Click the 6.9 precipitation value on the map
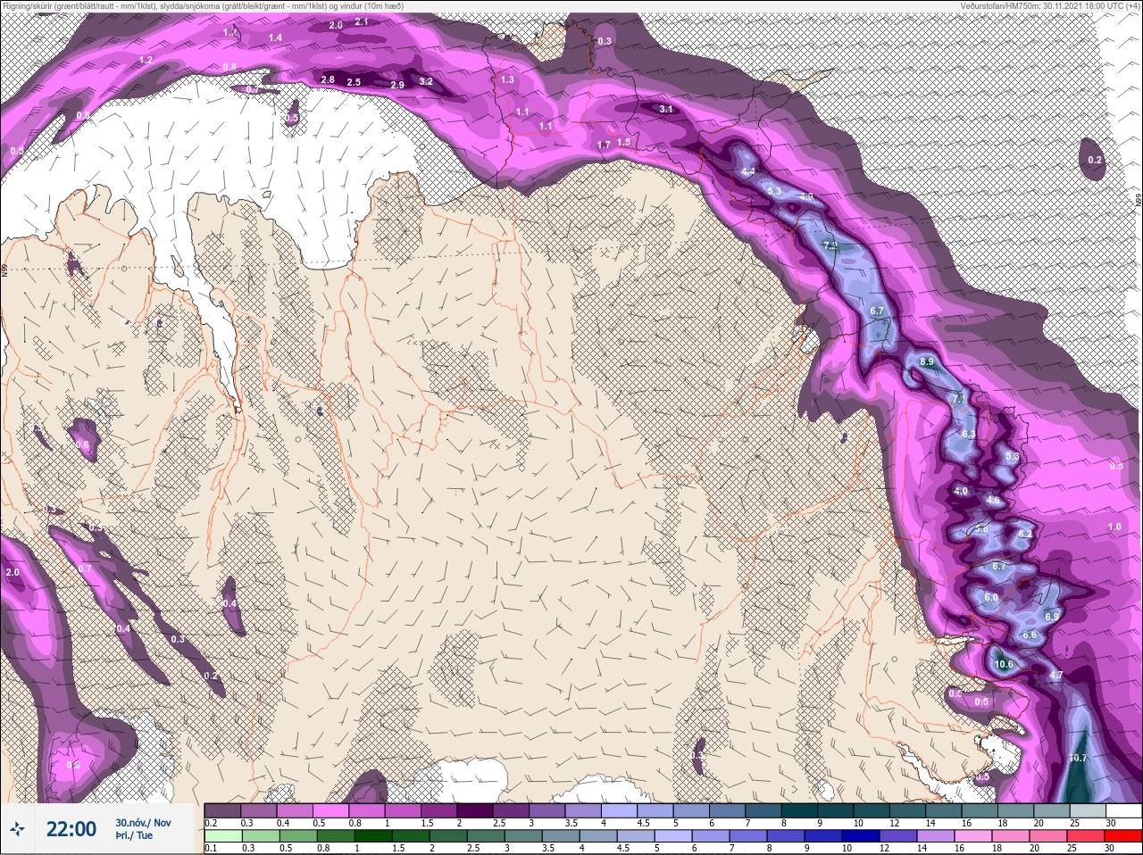This screenshot has width=1143, height=855. pos(1051,617)
